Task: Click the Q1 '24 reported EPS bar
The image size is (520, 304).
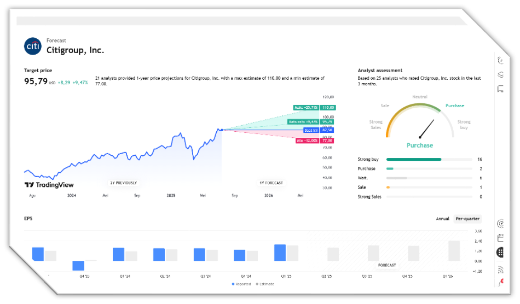Action: click(118, 254)
